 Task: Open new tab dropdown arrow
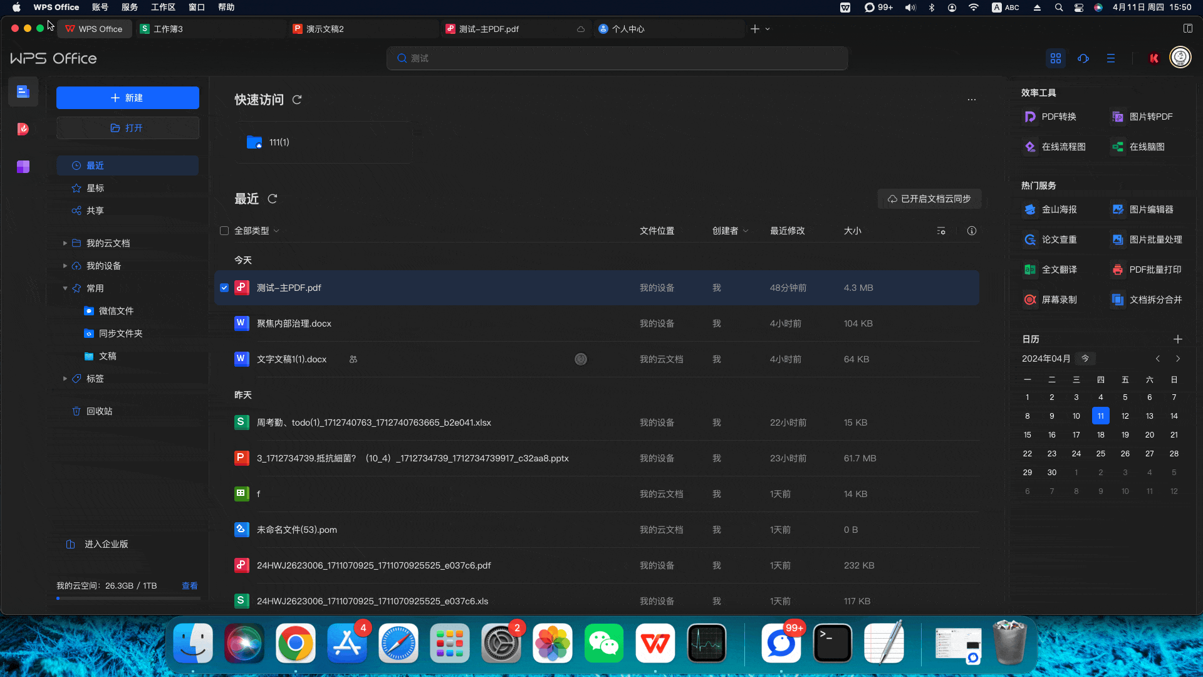pyautogui.click(x=768, y=29)
